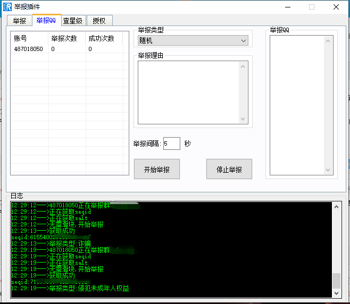Click log line 12:29:19 获取成功
This screenshot has height=304, width=350.
pos(43,275)
